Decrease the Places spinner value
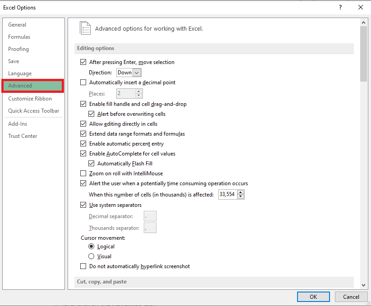This screenshot has width=371, height=306. point(139,96)
